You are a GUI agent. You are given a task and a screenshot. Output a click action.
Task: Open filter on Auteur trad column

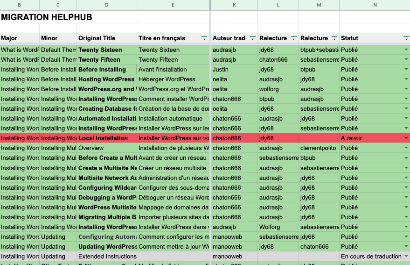pos(253,38)
